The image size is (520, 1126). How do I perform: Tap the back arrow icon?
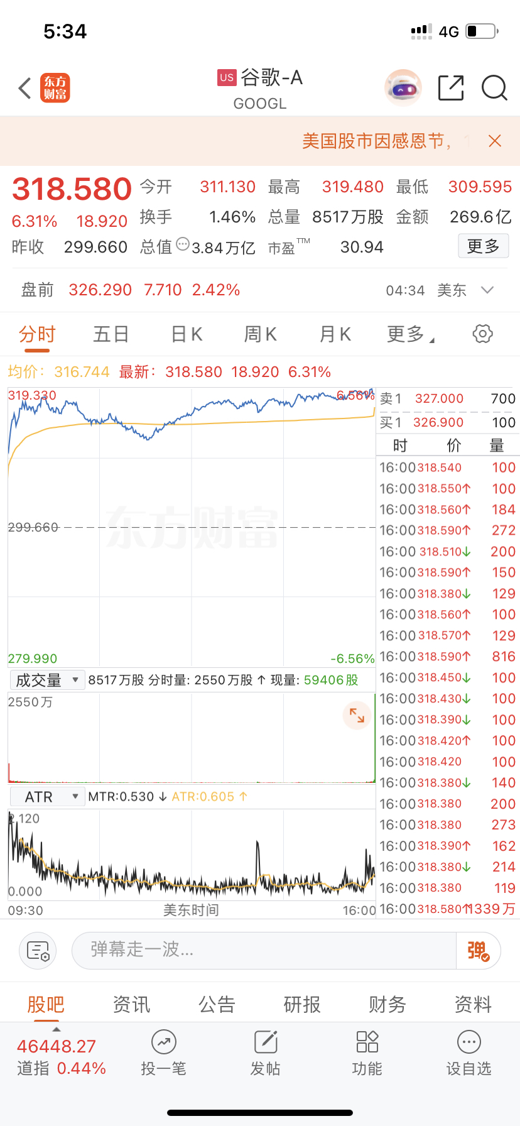(24, 88)
